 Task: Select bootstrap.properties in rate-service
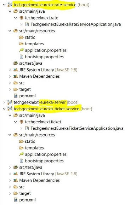coord(44,57)
